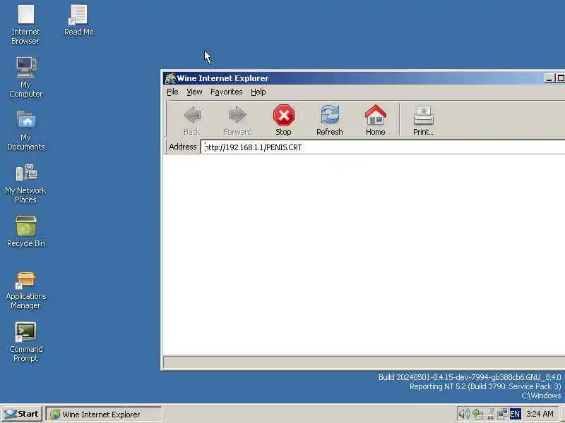The width and height of the screenshot is (565, 423).
Task: Reload the page using Refresh
Action: tap(330, 120)
